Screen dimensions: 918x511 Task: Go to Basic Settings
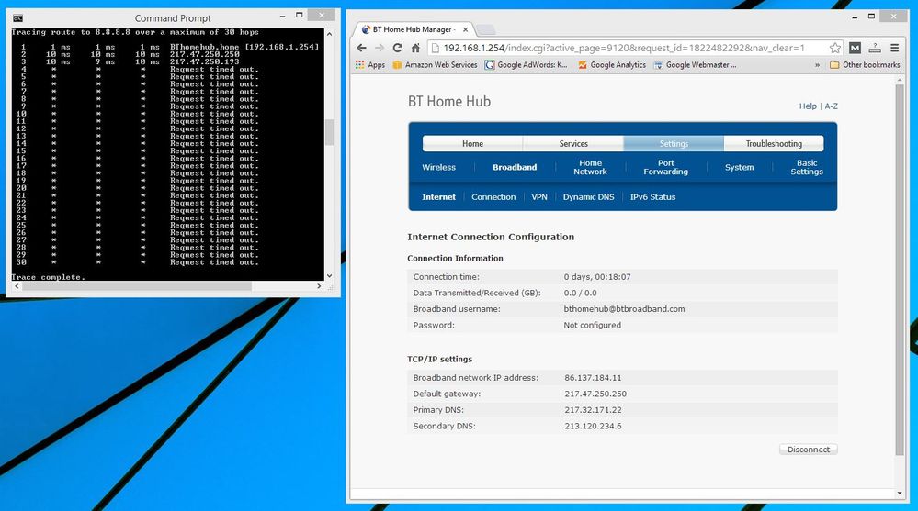click(807, 167)
